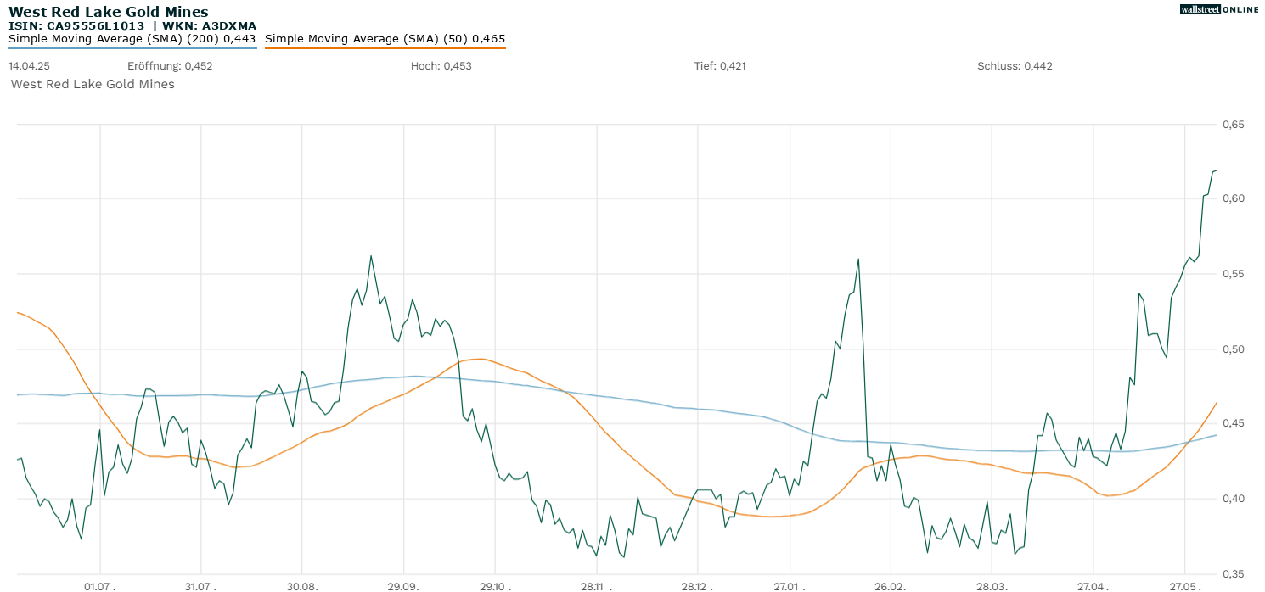This screenshot has width=1265, height=592.
Task: Click the gray West Red Lake series label
Action: pos(93,84)
